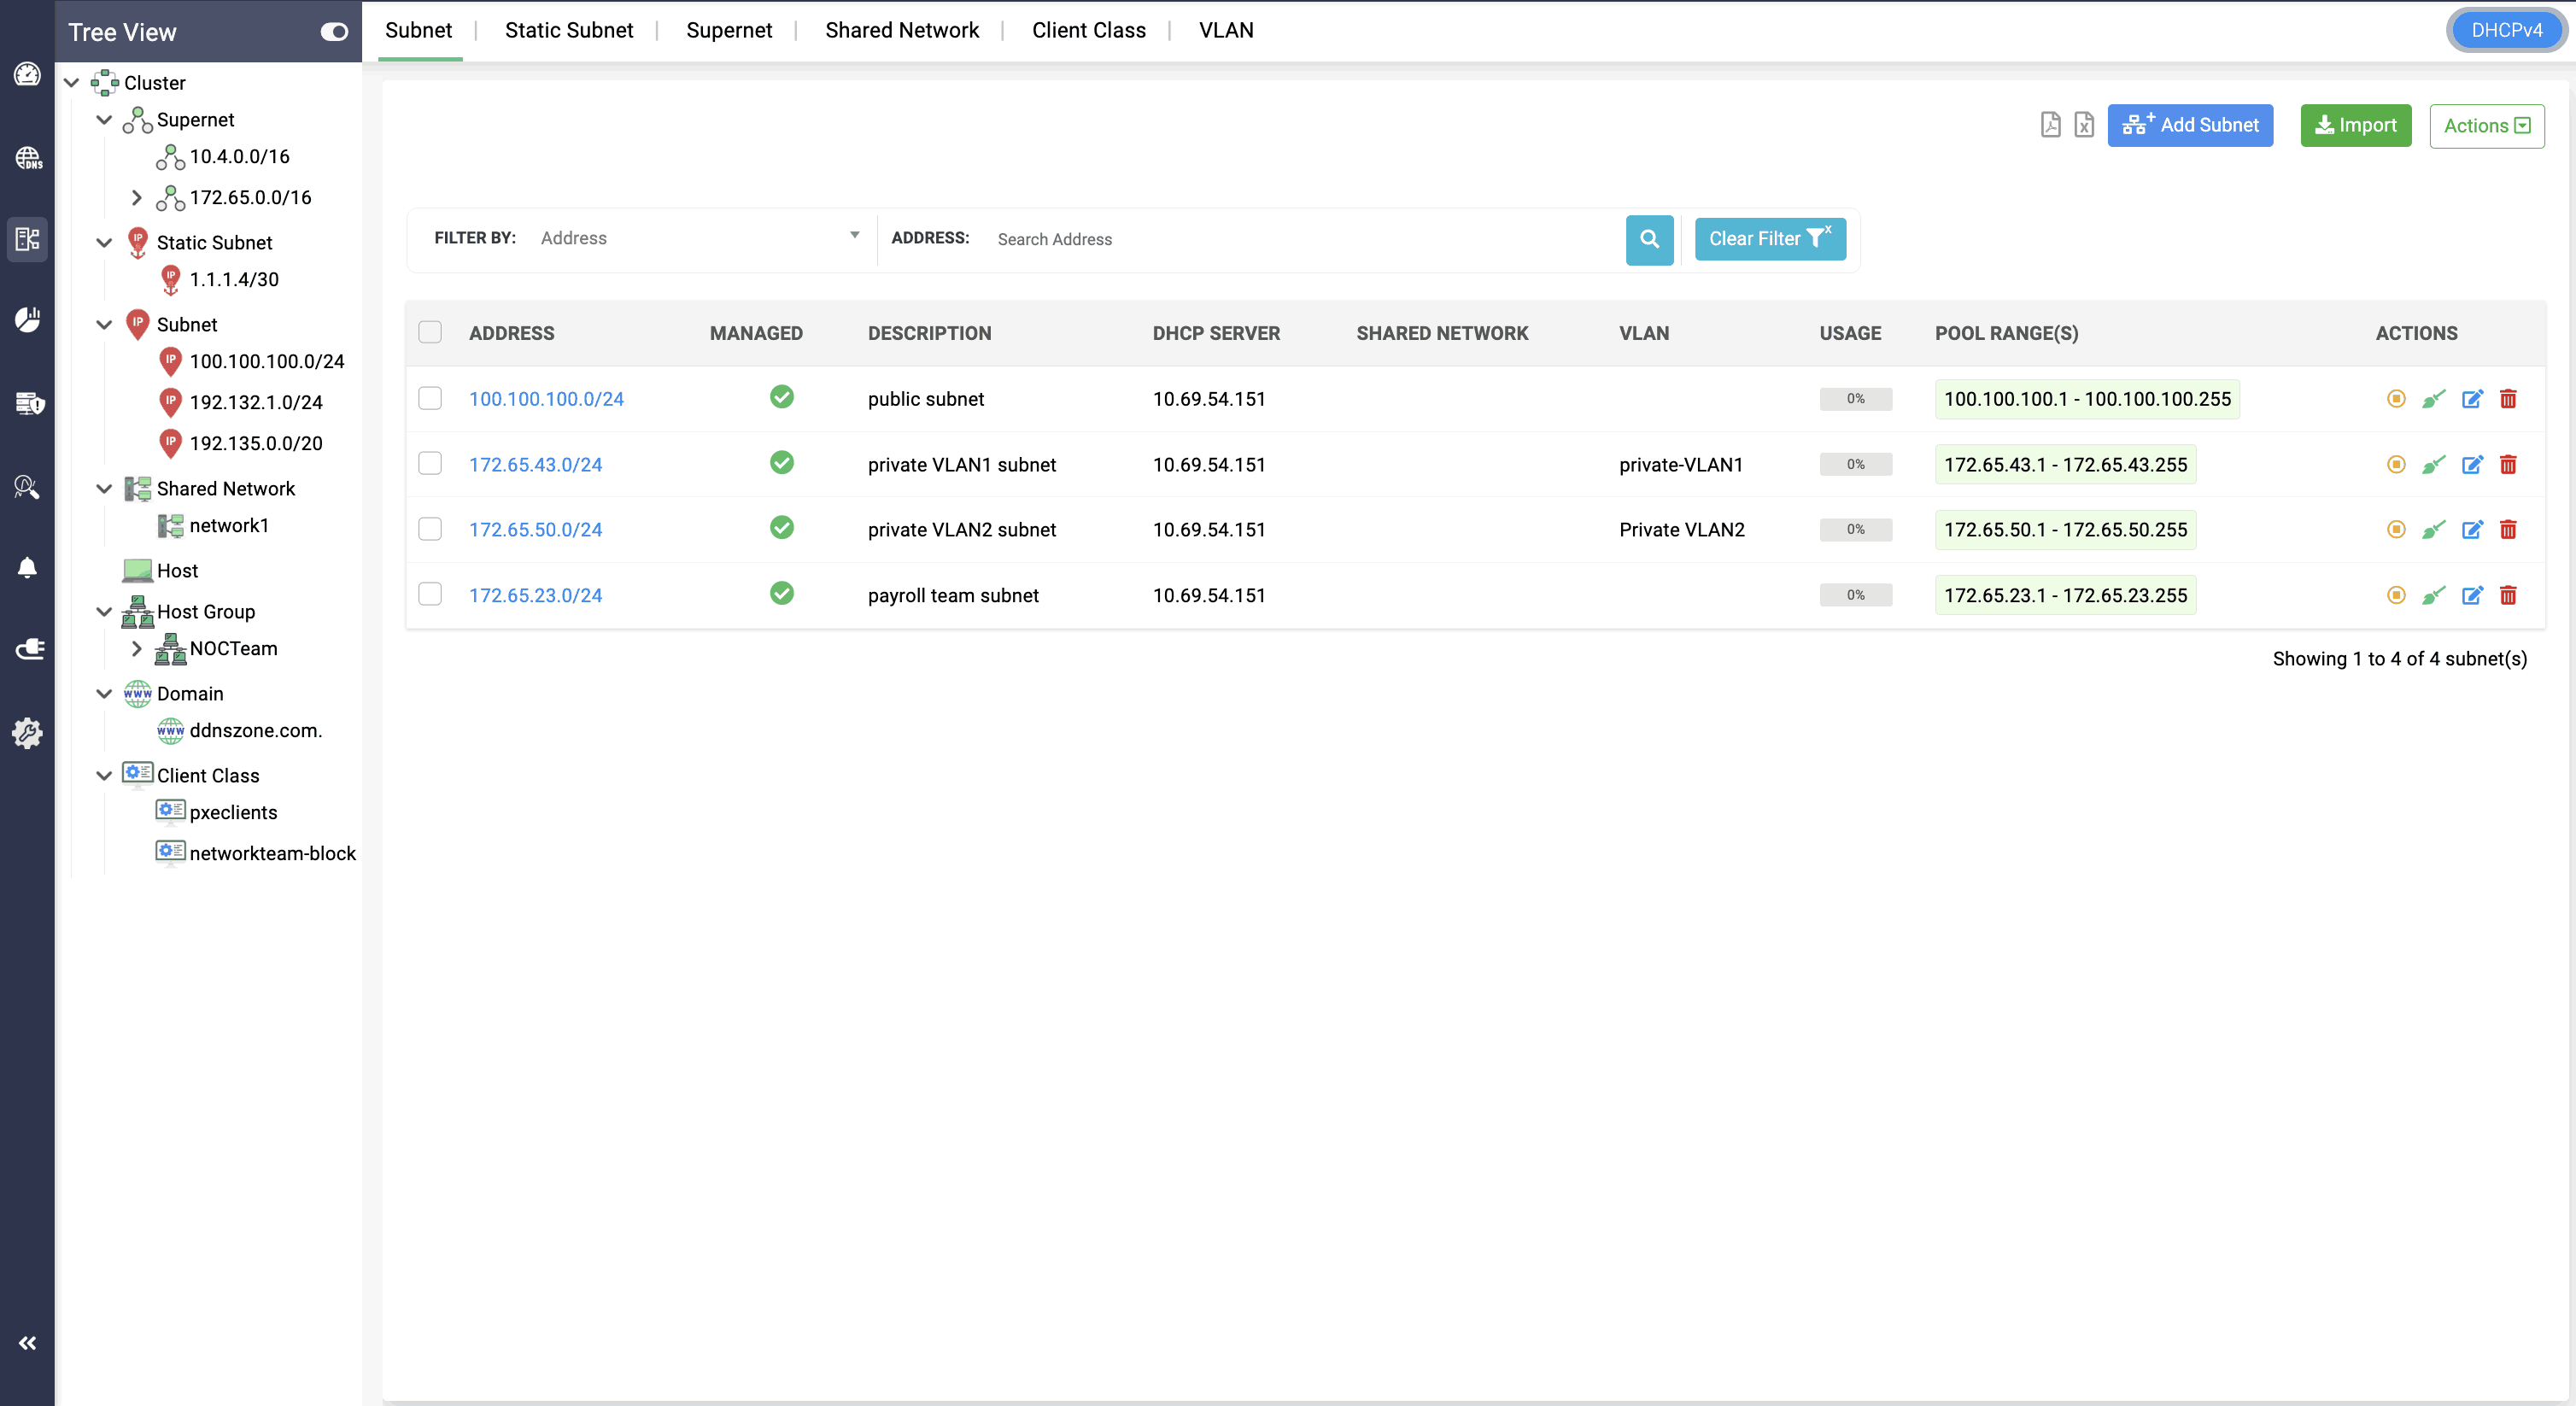2576x1406 pixels.
Task: Switch to the Shared Network tab
Action: coord(901,30)
